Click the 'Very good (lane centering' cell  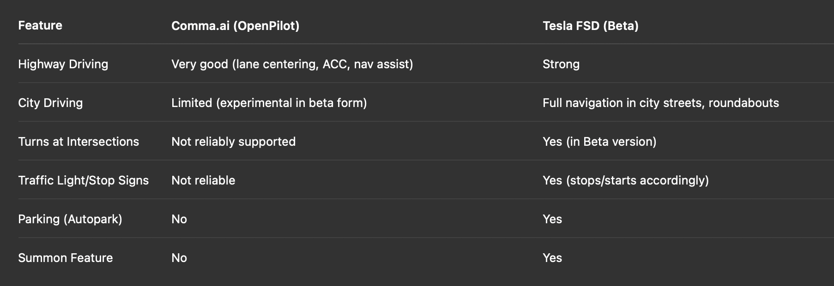(292, 64)
